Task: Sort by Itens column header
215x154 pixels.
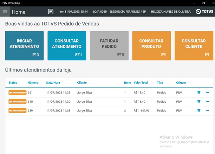Action: click(x=128, y=83)
